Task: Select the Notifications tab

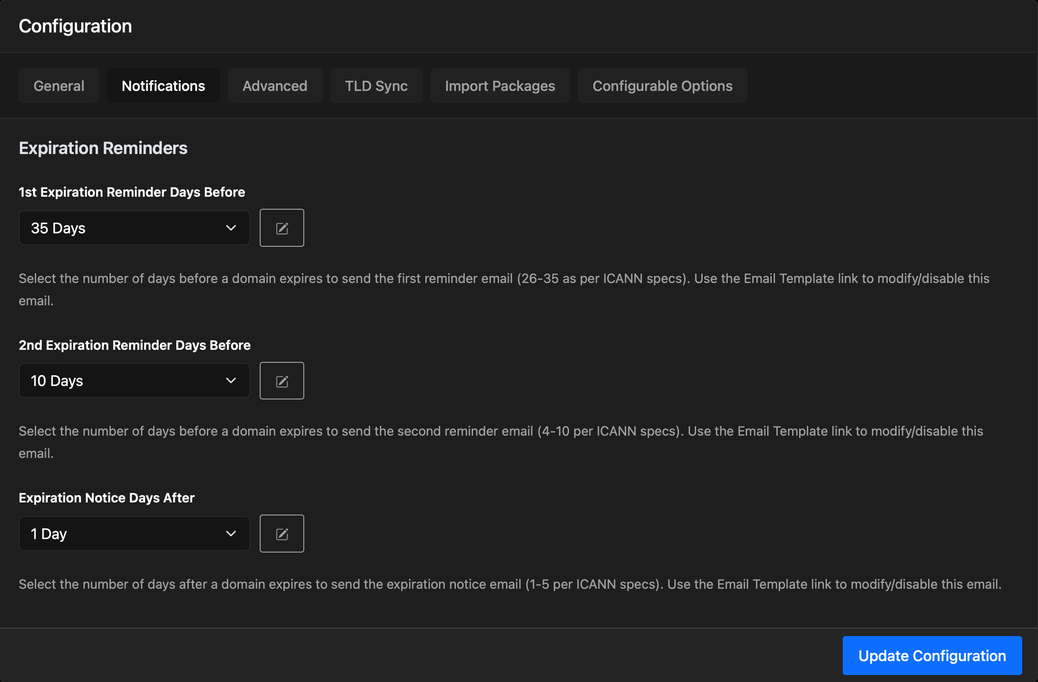Action: click(163, 86)
